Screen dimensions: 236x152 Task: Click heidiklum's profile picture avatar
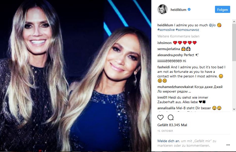162,9
